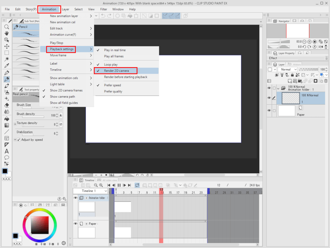The width and height of the screenshot is (330, 248).
Task: Select the Fill bucket tool
Action: click(x=7, y=119)
